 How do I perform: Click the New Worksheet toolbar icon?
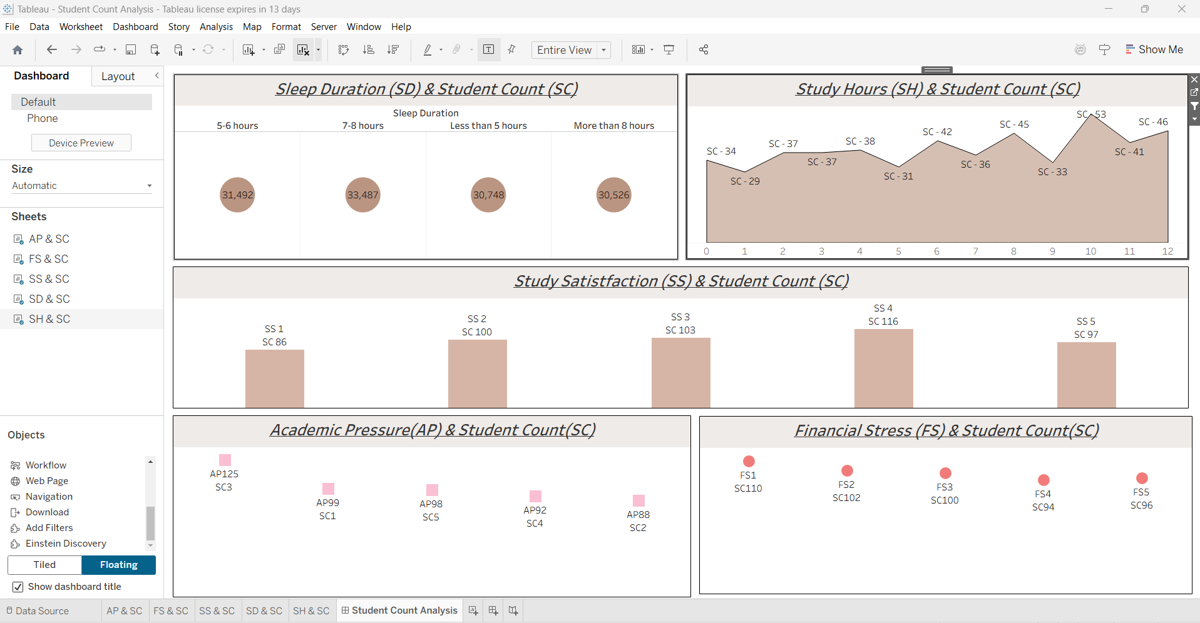coord(249,50)
